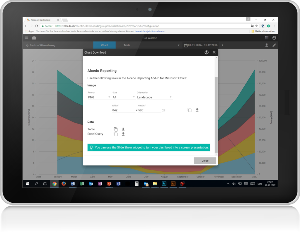Open the apps grid in the Alcedo header

267,38
